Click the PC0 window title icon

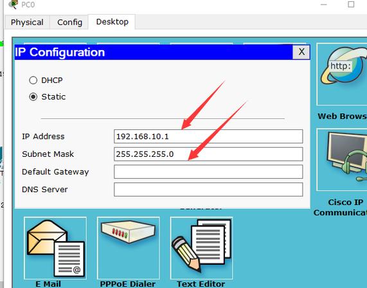coord(13,4)
